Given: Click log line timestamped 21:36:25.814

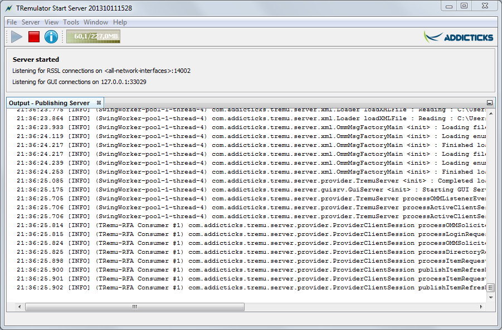Looking at the screenshot, I should tap(251, 225).
